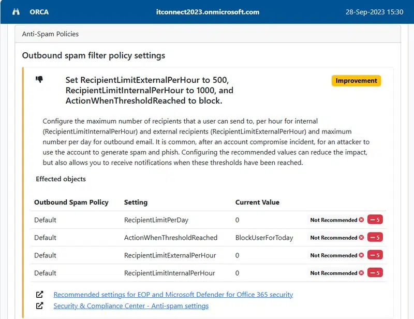Image resolution: width=414 pixels, height=319 pixels.
Task: Click external link icon beside Recommended settings
Action: coord(40,295)
